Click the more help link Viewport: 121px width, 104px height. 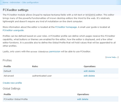[112, 57]
